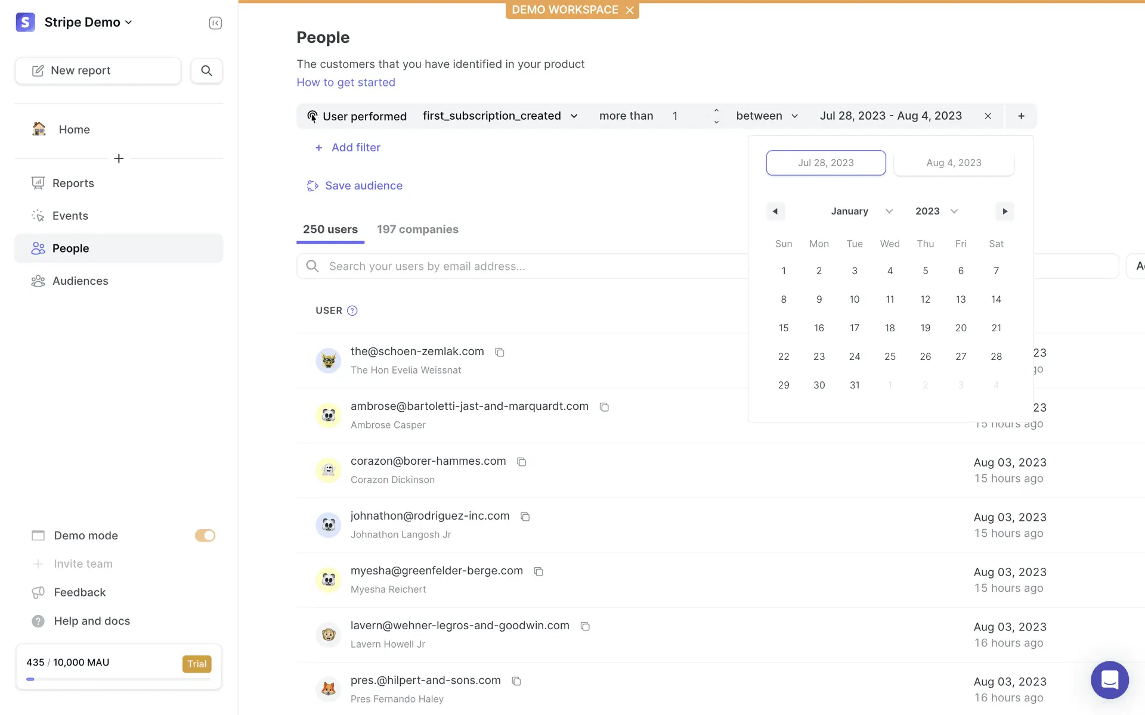Increment the count stepper up arrow

[716, 111]
